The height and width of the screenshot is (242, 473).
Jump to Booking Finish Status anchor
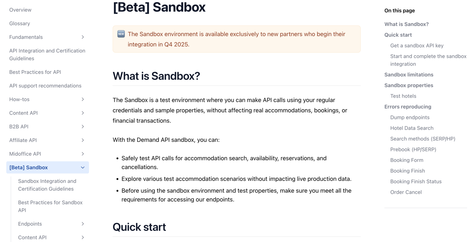pos(416,182)
